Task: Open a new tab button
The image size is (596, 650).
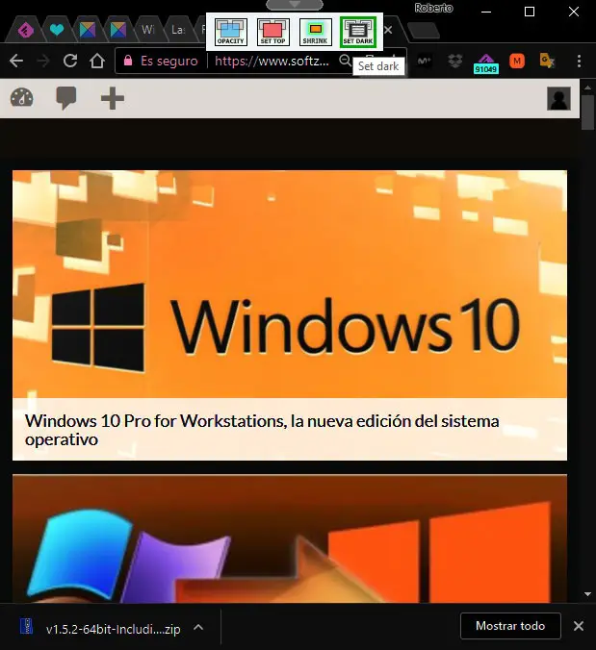Action: [423, 30]
